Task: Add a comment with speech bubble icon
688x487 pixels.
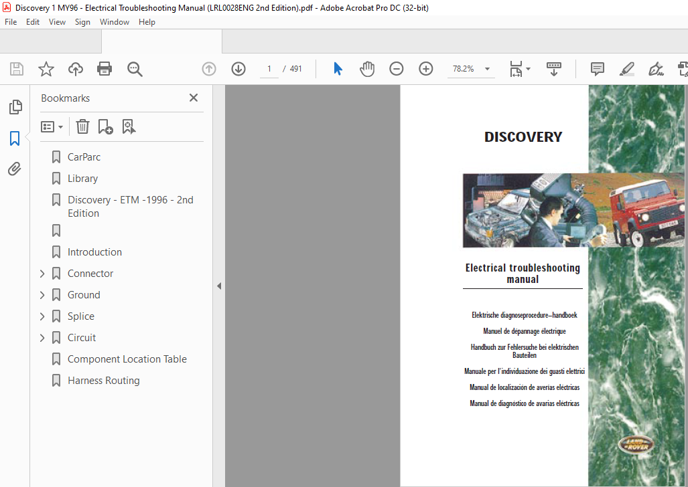Action: [597, 69]
